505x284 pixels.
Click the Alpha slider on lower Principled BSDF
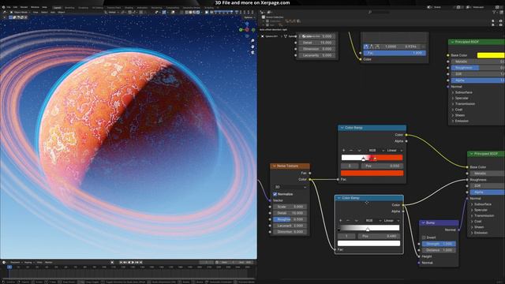[488, 192]
